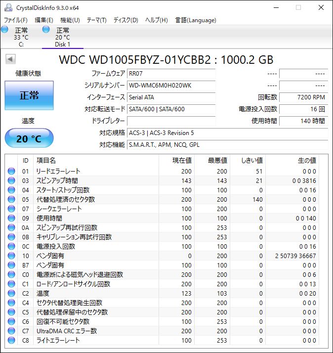Click the 生の値 column header

coord(292,161)
